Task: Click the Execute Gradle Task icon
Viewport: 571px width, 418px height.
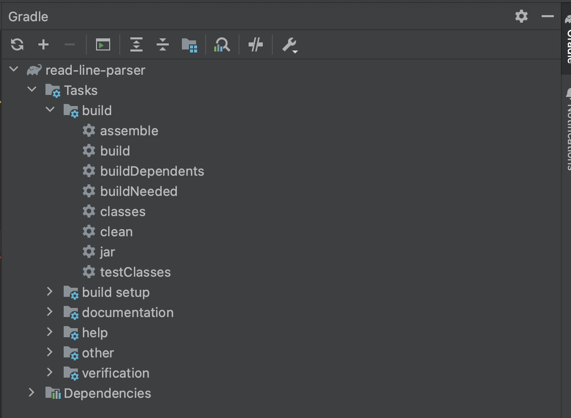Action: click(103, 45)
